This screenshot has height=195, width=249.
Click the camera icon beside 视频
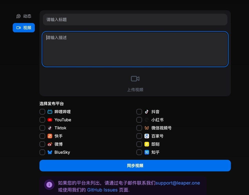18,28
